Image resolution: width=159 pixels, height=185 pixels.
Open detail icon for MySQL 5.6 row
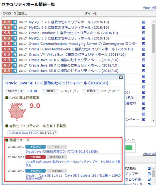coord(143,28)
